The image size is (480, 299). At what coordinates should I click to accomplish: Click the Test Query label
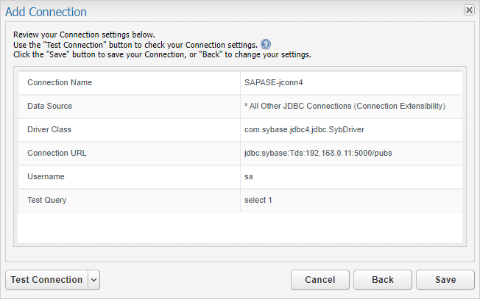pyautogui.click(x=47, y=200)
